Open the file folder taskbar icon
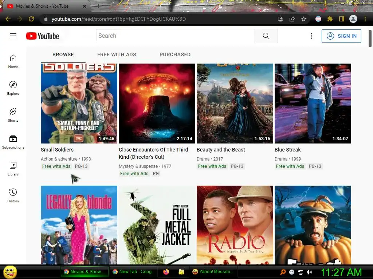This screenshot has width=373, height=279. 181,272
